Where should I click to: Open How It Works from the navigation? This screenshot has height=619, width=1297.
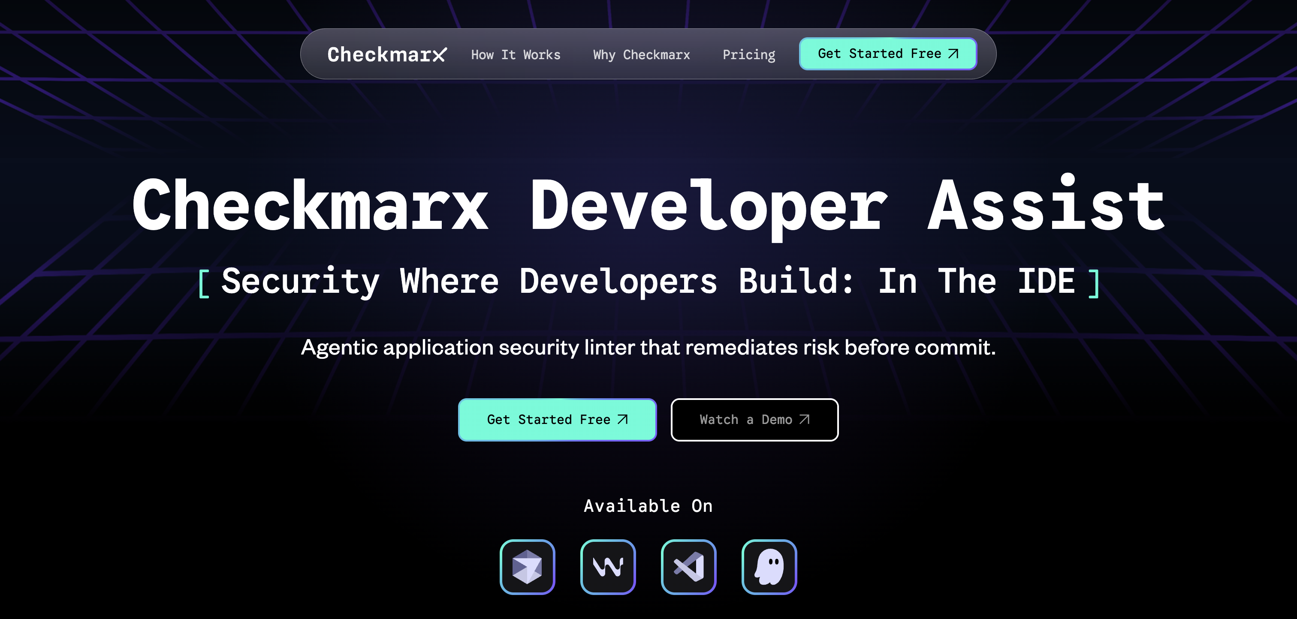pyautogui.click(x=516, y=54)
